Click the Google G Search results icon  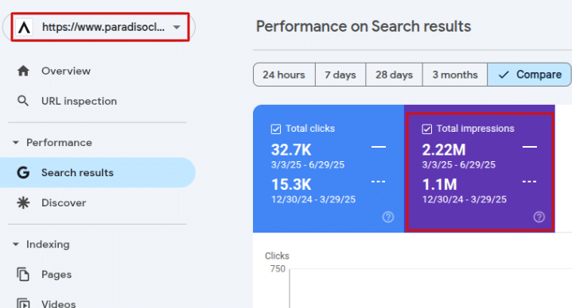pyautogui.click(x=23, y=172)
